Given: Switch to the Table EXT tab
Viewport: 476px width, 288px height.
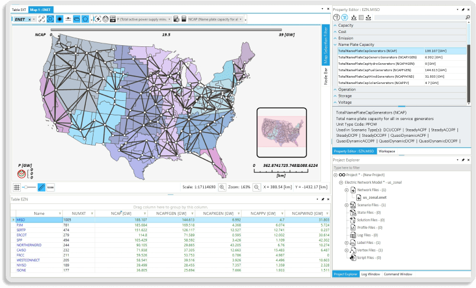Looking at the screenshot, I should pyautogui.click(x=20, y=10).
